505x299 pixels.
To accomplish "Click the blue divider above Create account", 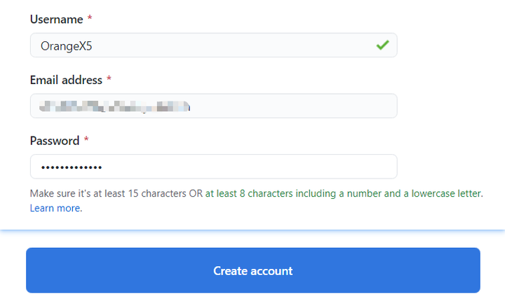I will 252,230.
